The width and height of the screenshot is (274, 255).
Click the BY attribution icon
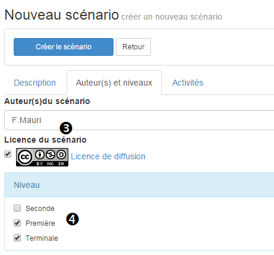click(40, 155)
